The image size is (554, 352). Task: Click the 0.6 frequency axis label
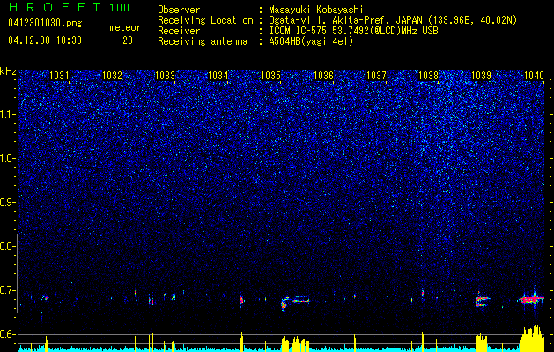coord(7,334)
